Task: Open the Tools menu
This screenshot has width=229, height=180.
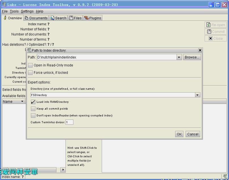Action: [14, 11]
